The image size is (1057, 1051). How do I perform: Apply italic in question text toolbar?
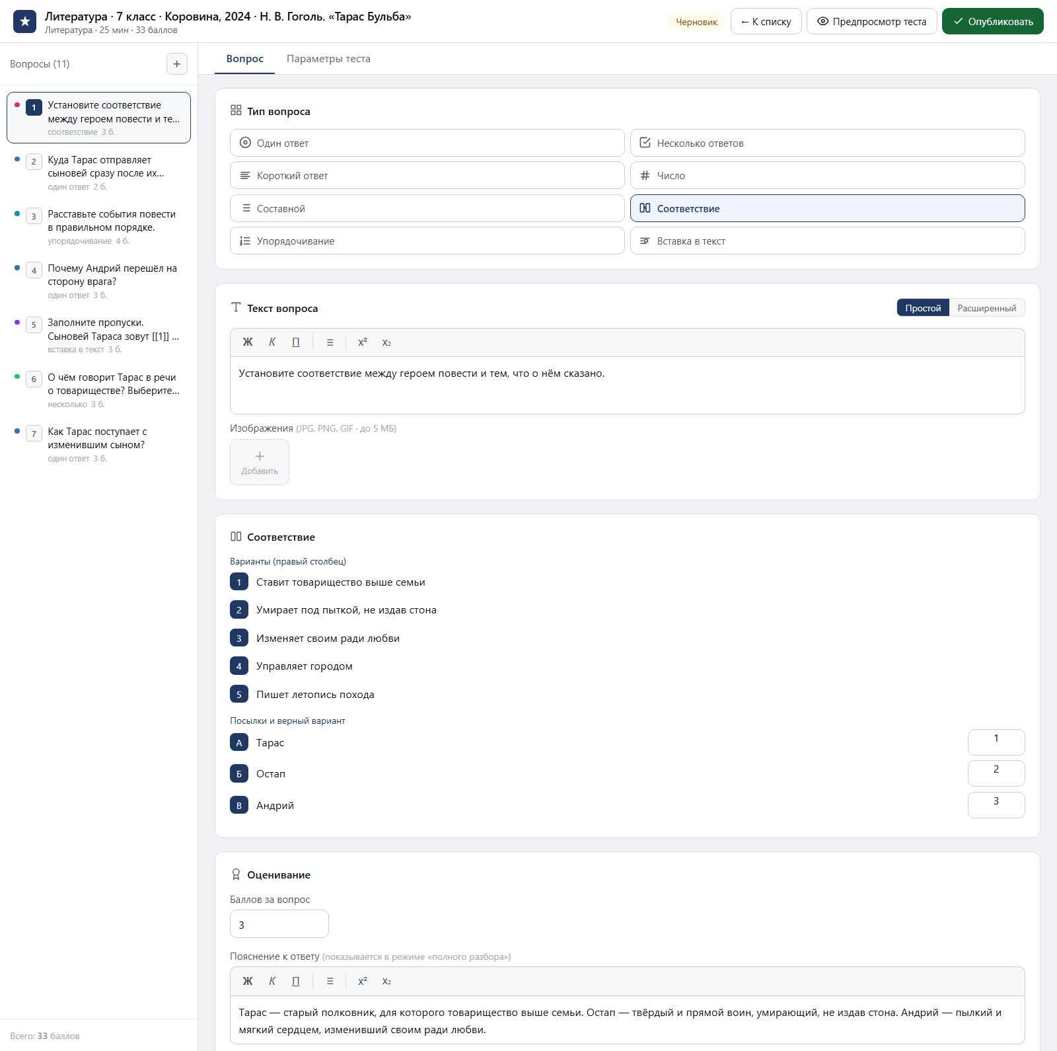[x=272, y=342]
